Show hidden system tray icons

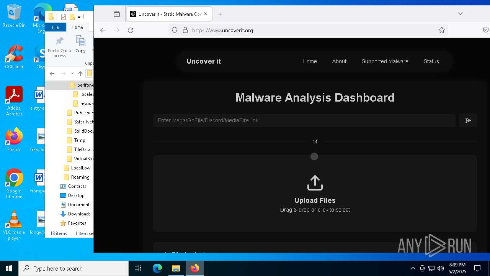tap(413, 268)
